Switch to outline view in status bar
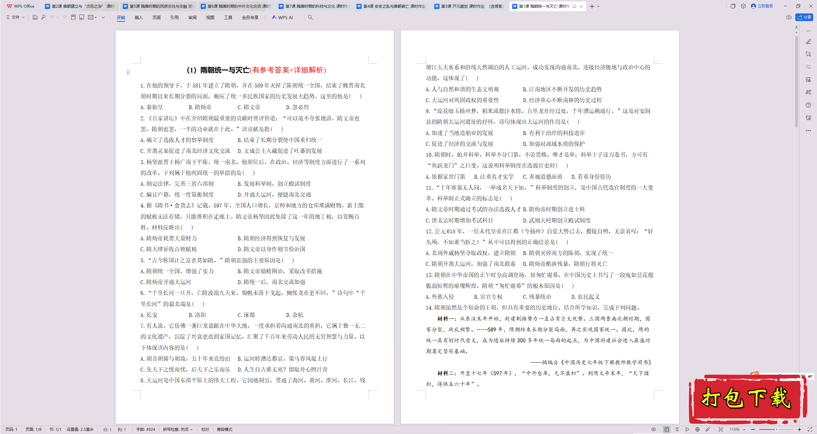 coord(677,430)
